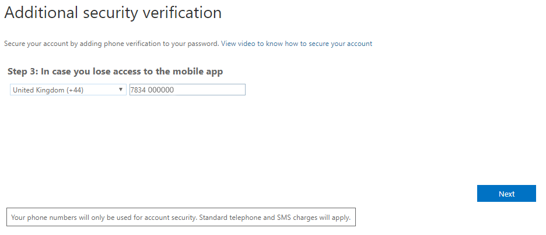Click the "Step 3" heading text
This screenshot has height=235, width=546.
coord(22,72)
